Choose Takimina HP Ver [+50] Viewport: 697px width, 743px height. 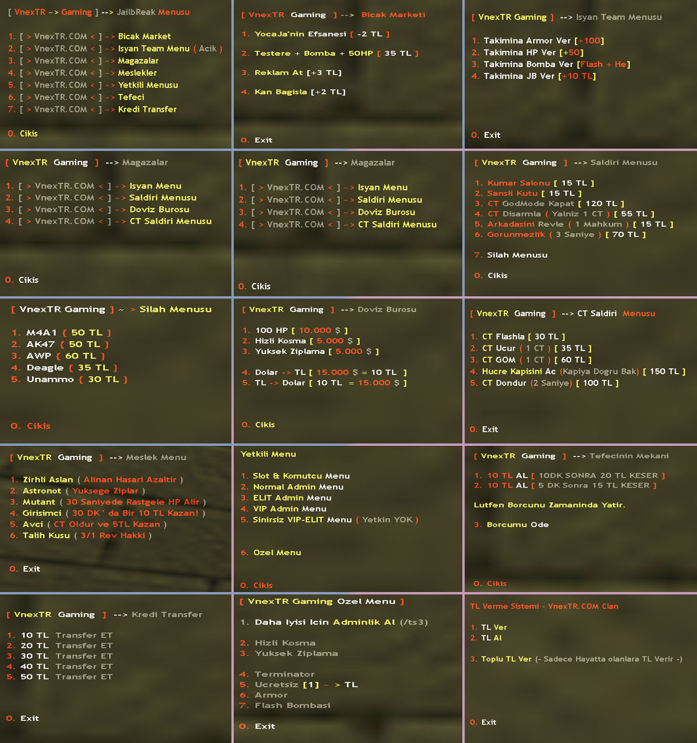click(x=528, y=52)
